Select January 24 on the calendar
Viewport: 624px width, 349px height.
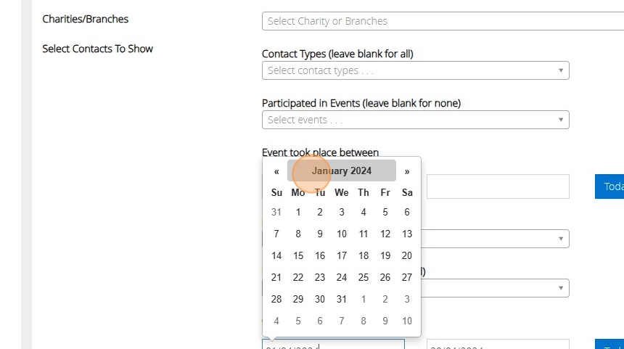pos(342,277)
